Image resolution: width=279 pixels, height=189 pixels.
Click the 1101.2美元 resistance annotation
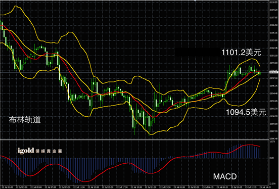point(241,53)
